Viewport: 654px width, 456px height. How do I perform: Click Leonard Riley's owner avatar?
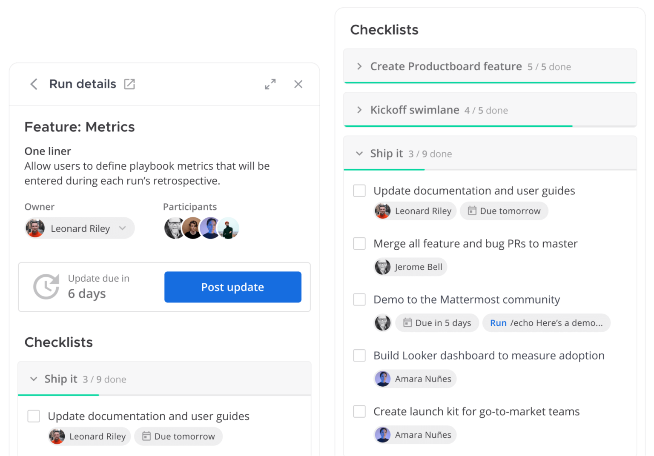[x=35, y=228]
